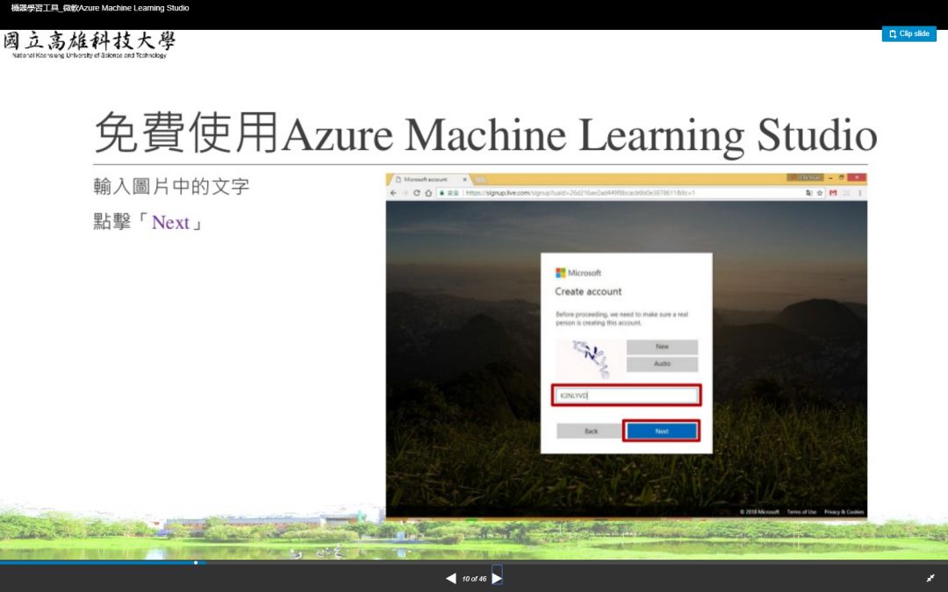Click the 10 of 46 slide counter
Image resolution: width=948 pixels, height=592 pixels.
coord(474,579)
